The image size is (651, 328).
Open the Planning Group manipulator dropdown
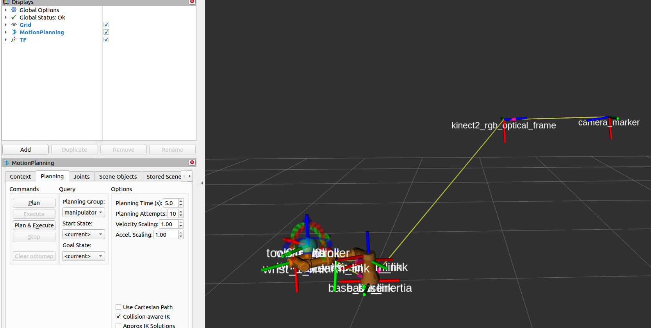pos(84,213)
